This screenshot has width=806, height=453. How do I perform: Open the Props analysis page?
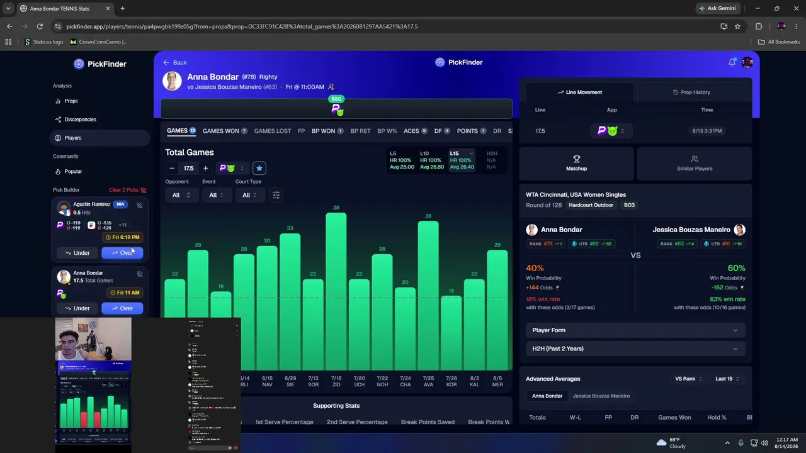99,101
